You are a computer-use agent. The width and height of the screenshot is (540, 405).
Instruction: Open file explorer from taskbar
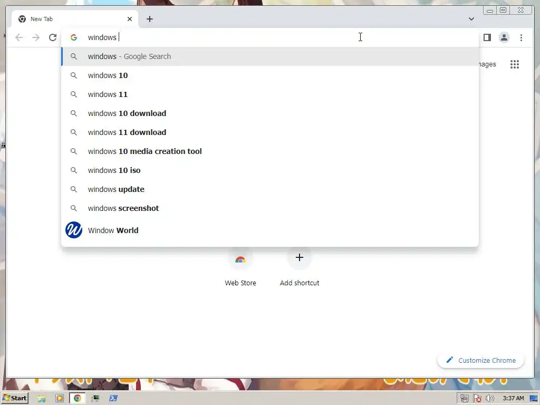(x=42, y=399)
